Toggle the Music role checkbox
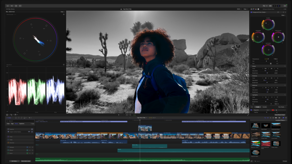This screenshot has height=164, width=292. click(8, 153)
